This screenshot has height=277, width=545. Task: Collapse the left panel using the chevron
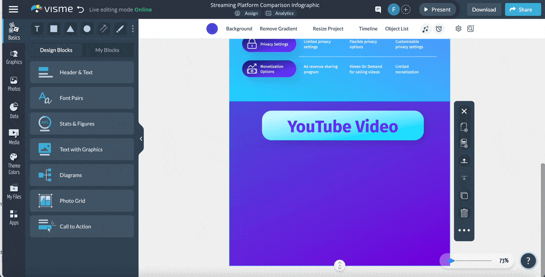(140, 138)
